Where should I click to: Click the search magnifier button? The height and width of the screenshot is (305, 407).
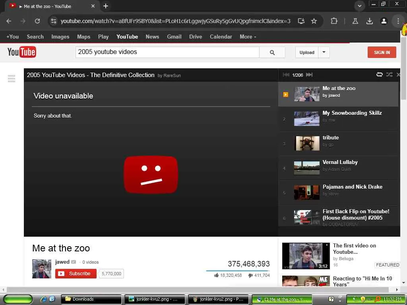272,52
